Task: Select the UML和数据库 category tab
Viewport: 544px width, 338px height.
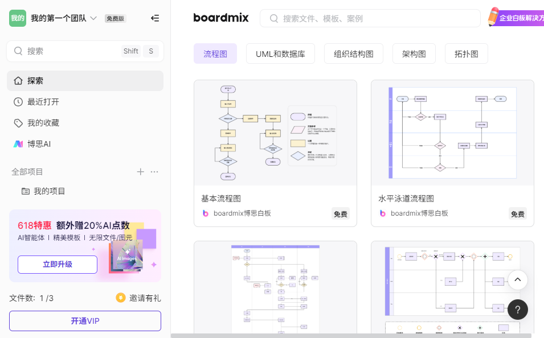Action: (x=280, y=53)
